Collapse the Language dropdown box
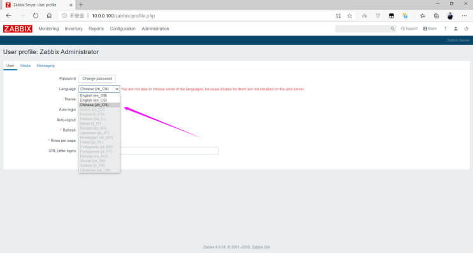473x253 pixels. (99, 89)
